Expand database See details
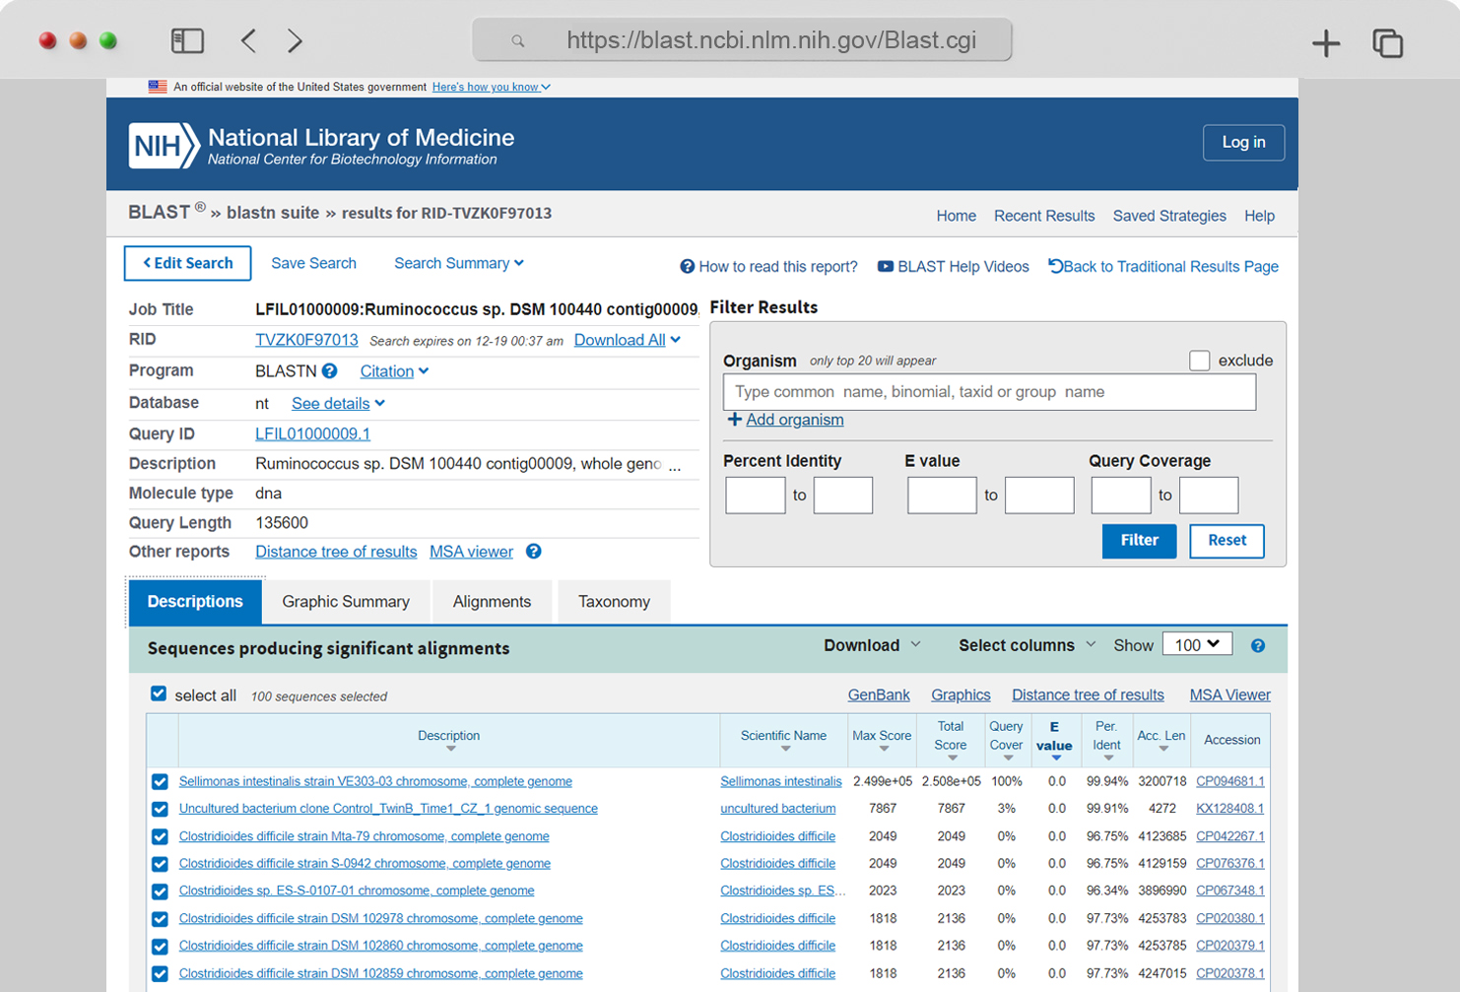 (338, 404)
